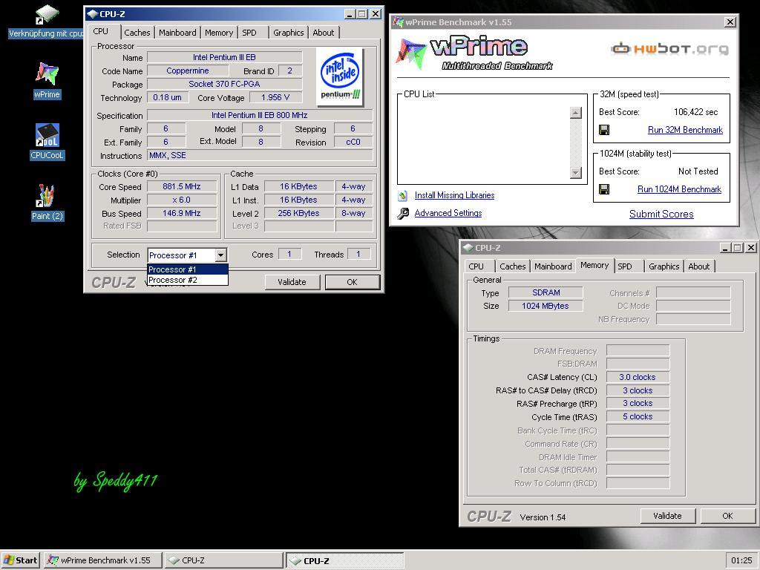Click the Intel Inside Pentium III logo
Image resolution: width=760 pixels, height=570 pixels.
point(340,76)
